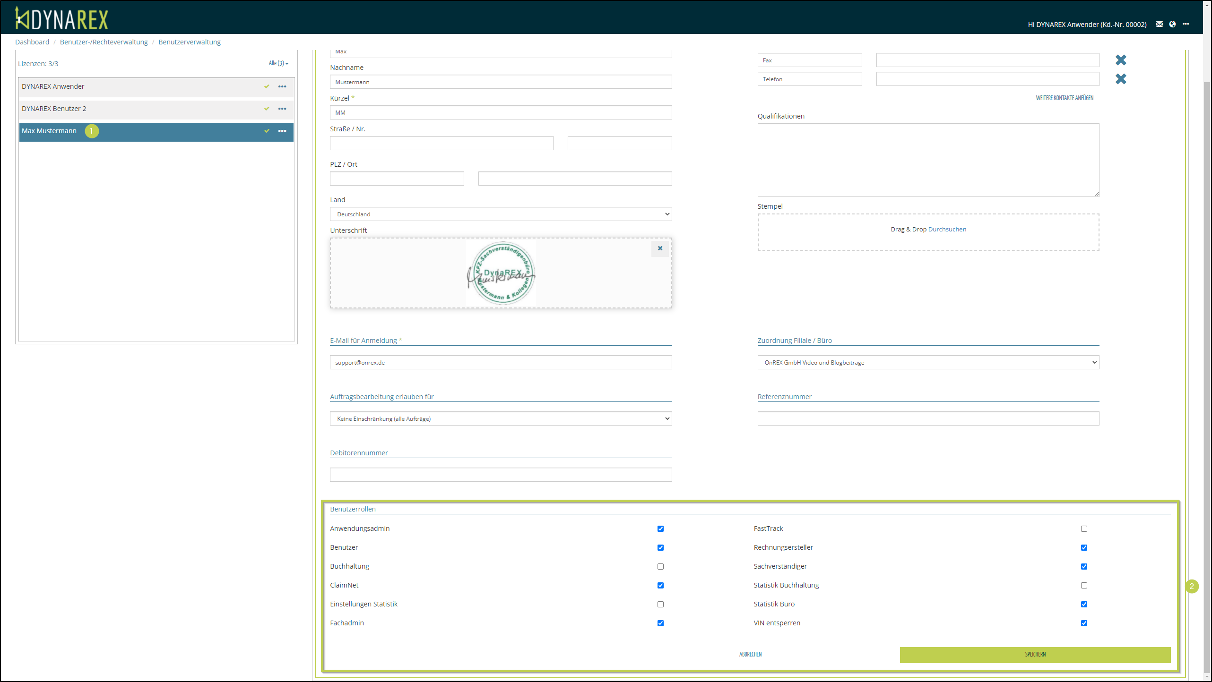Click the globe language icon in header
This screenshot has height=682, width=1212.
(1172, 24)
